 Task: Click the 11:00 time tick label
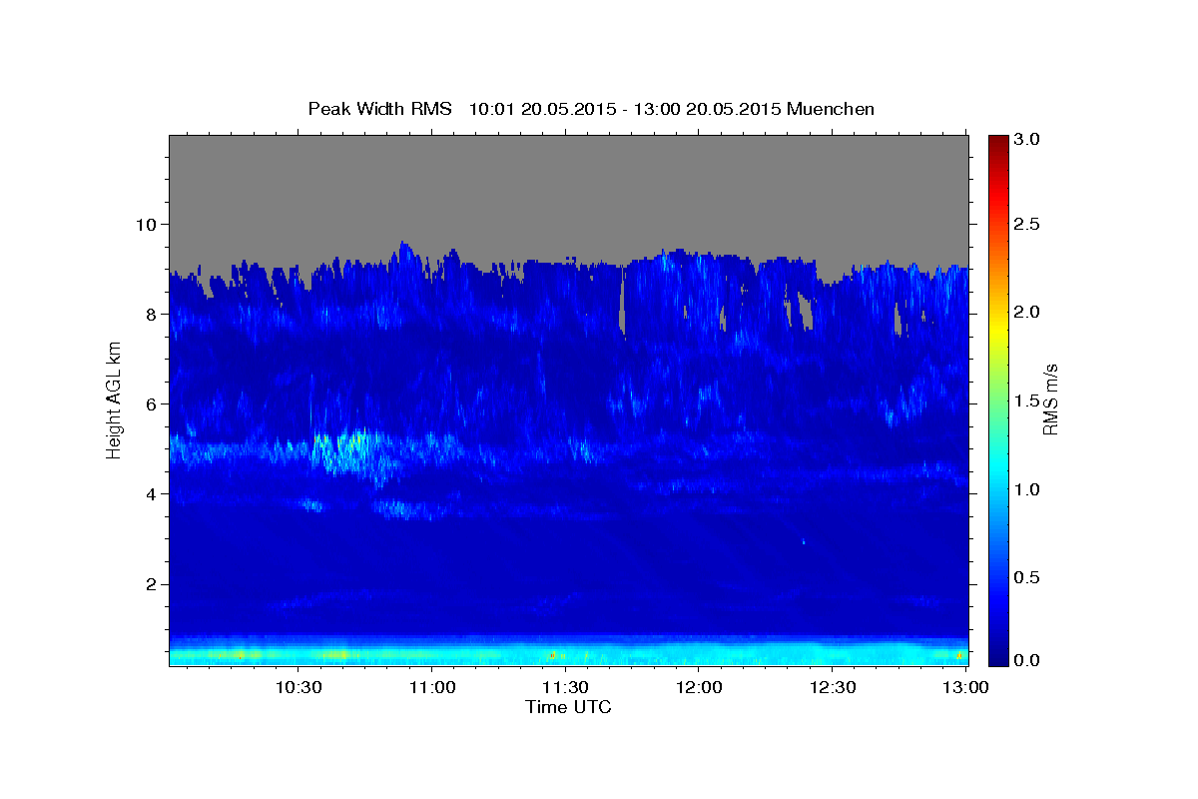[x=432, y=687]
